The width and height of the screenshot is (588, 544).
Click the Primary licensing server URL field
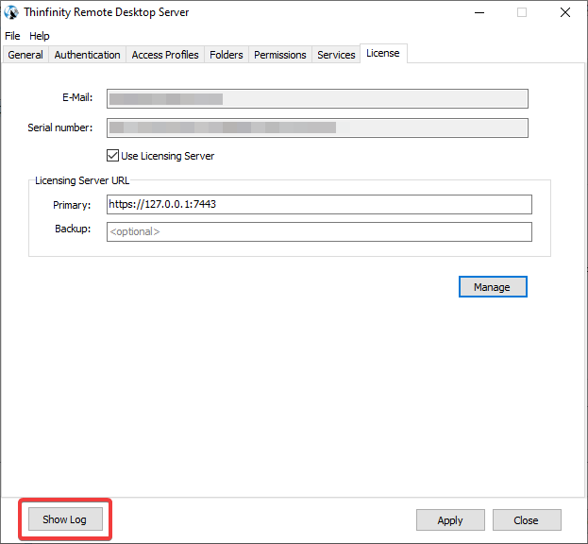point(319,204)
